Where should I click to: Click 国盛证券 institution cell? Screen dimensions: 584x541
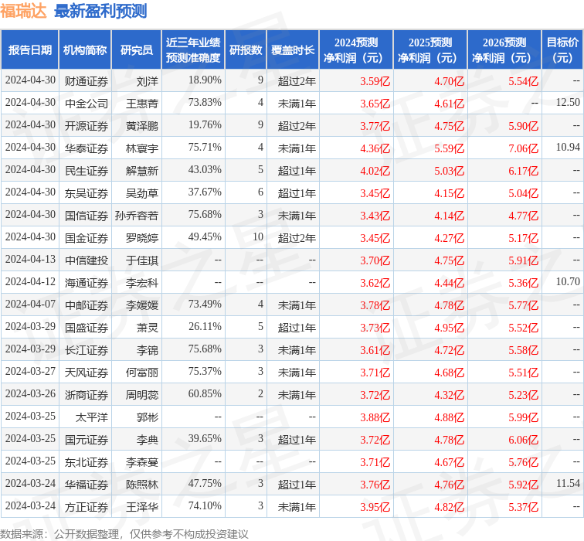(x=87, y=328)
